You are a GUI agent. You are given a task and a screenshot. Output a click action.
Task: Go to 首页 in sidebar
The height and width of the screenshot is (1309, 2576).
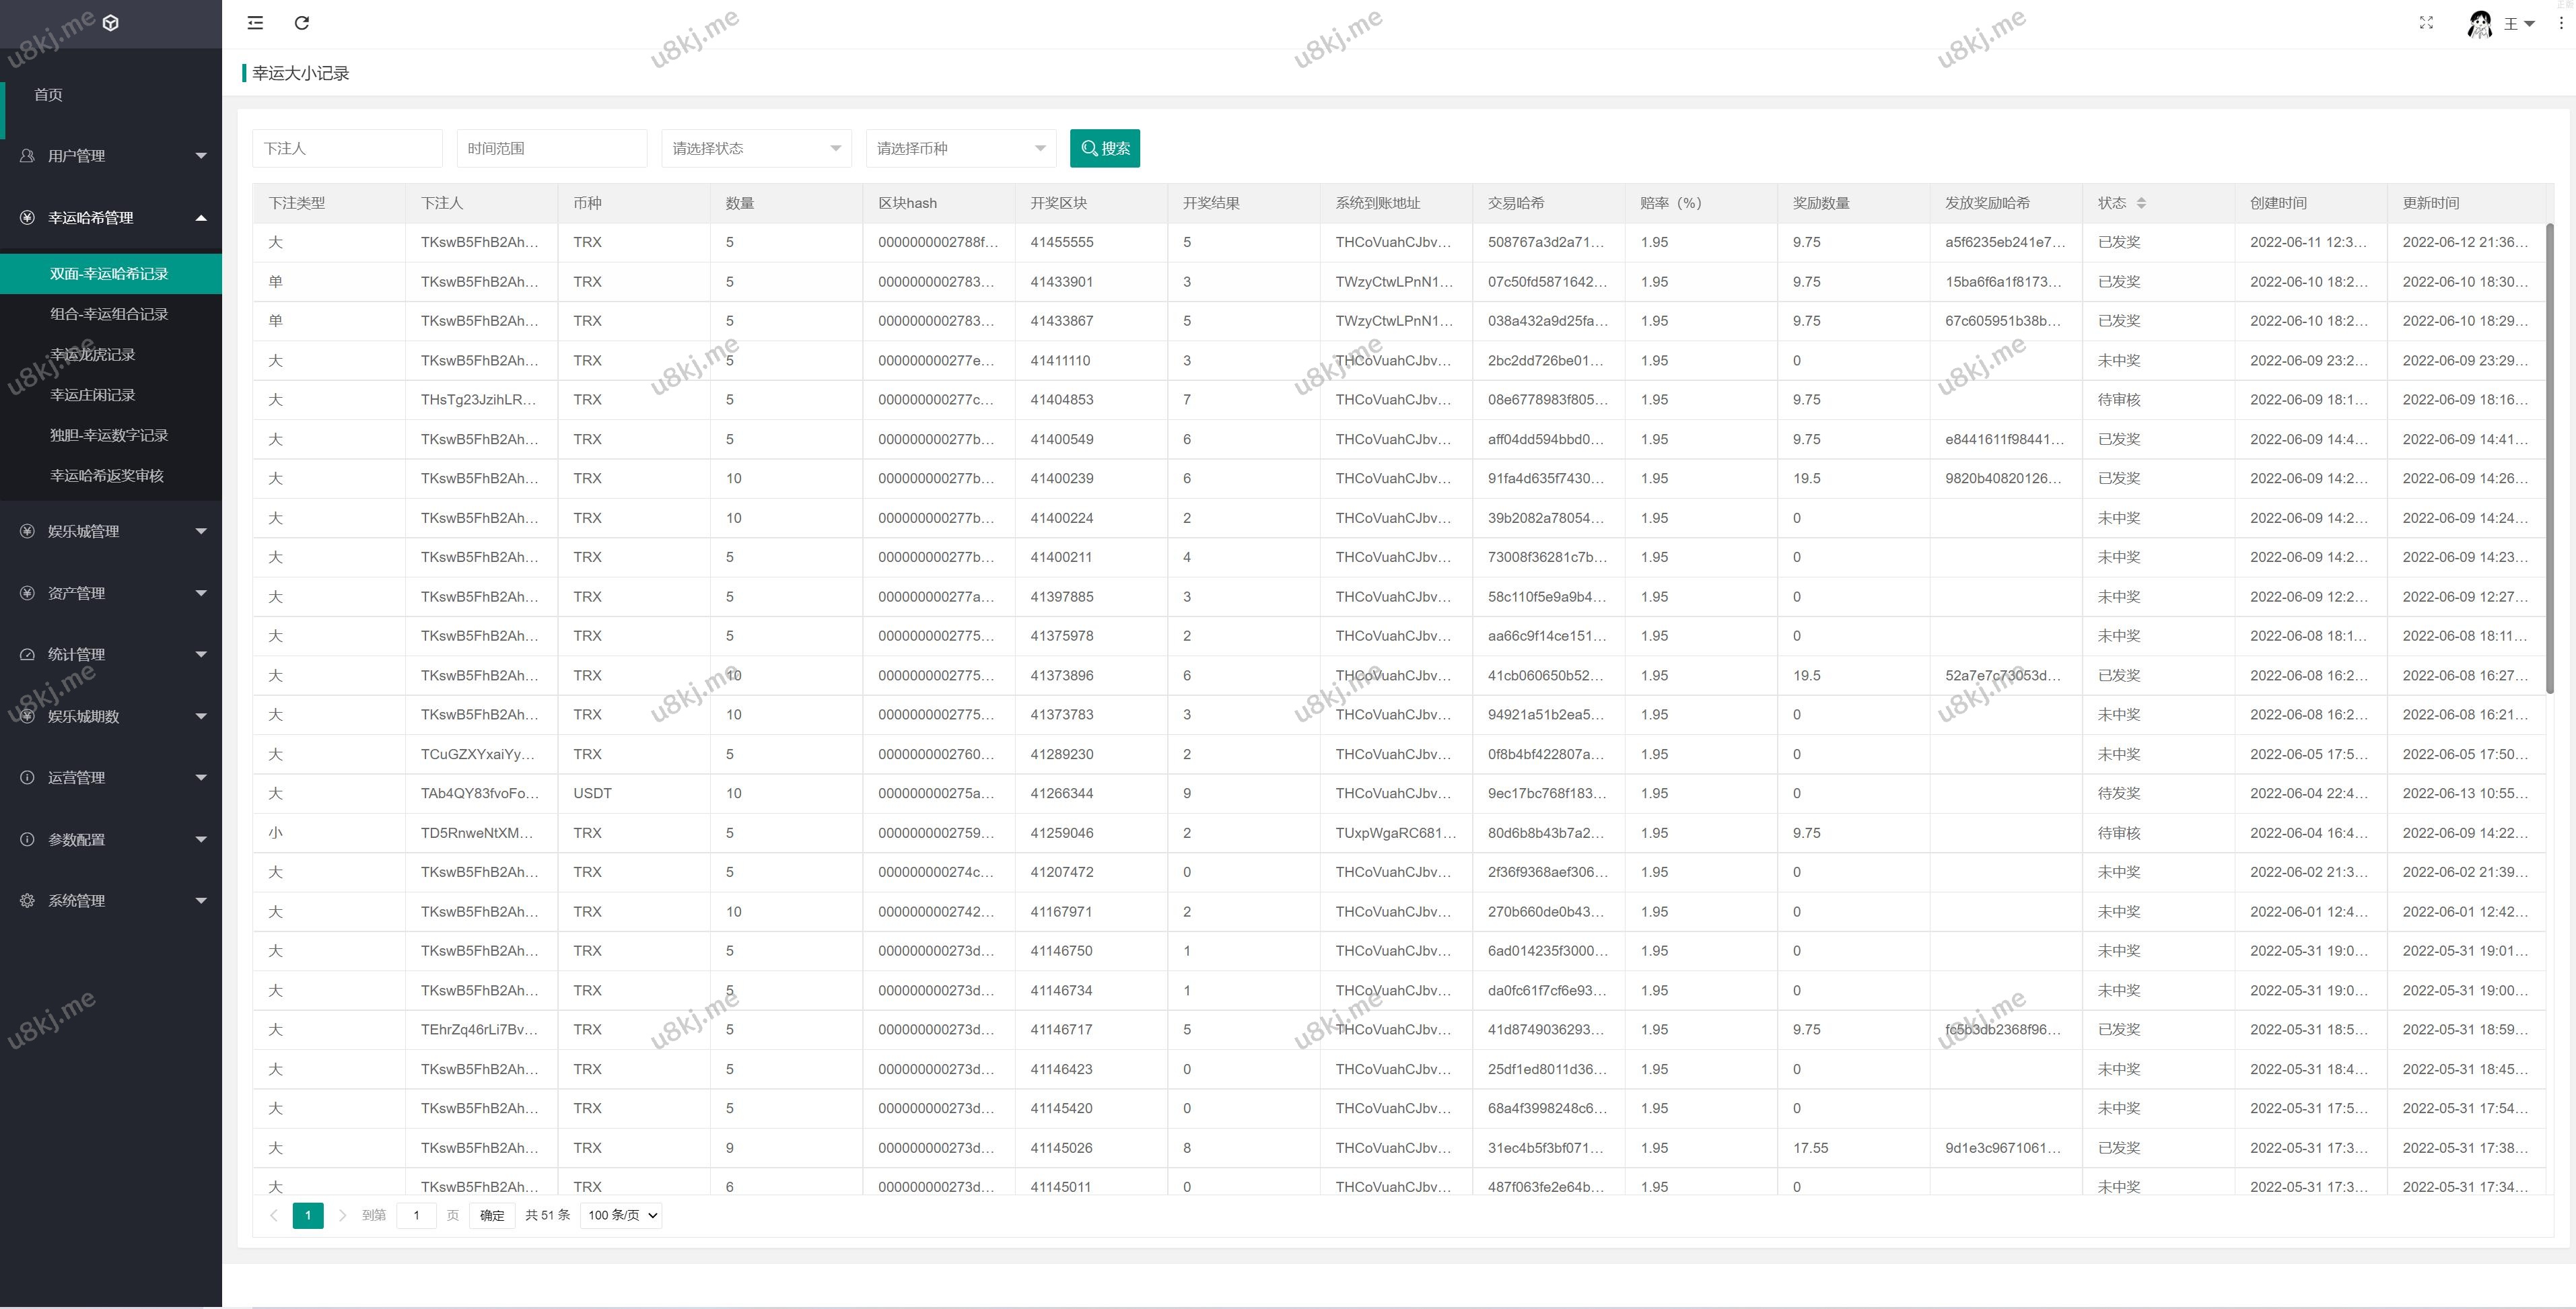coord(48,94)
